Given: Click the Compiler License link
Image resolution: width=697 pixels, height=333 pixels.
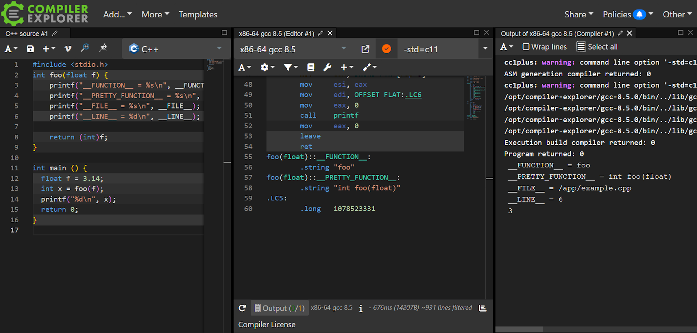Looking at the screenshot, I should click(x=267, y=325).
